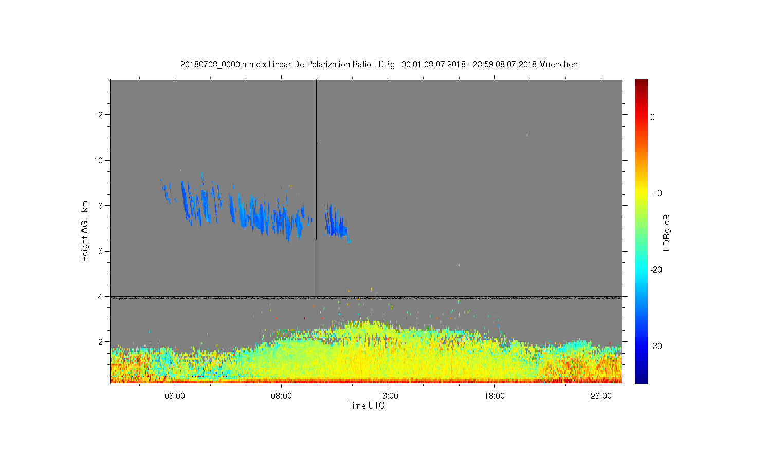
Task: Click the colorbar '-10' value label
Action: click(656, 194)
